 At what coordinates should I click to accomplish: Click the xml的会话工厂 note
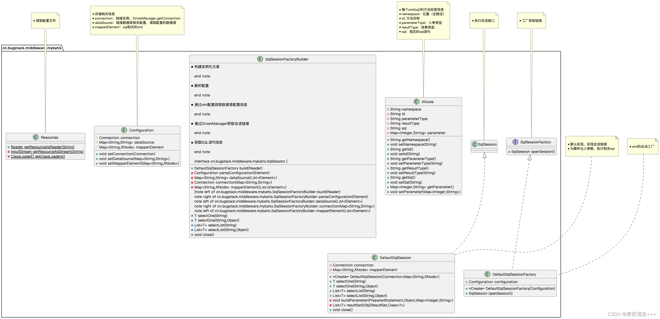point(643,146)
